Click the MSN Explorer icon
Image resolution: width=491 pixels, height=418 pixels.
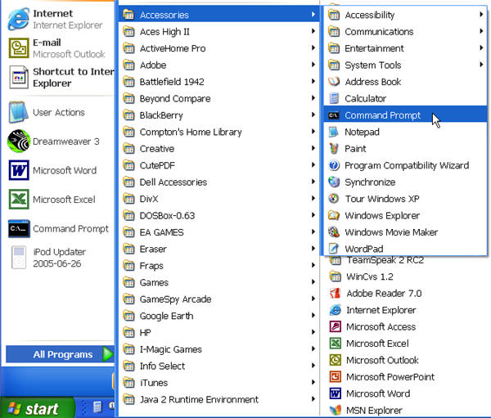[x=335, y=410]
